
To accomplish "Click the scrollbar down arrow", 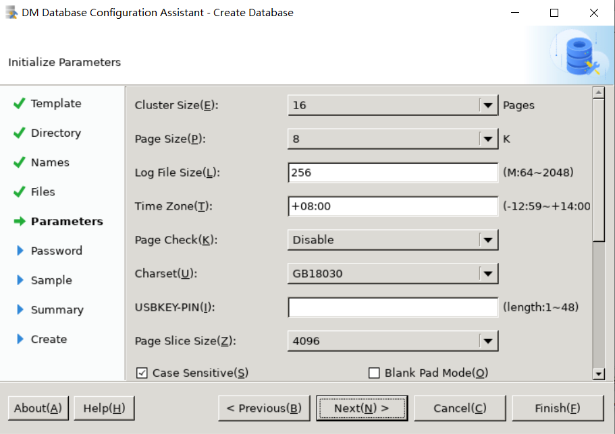I will 598,373.
